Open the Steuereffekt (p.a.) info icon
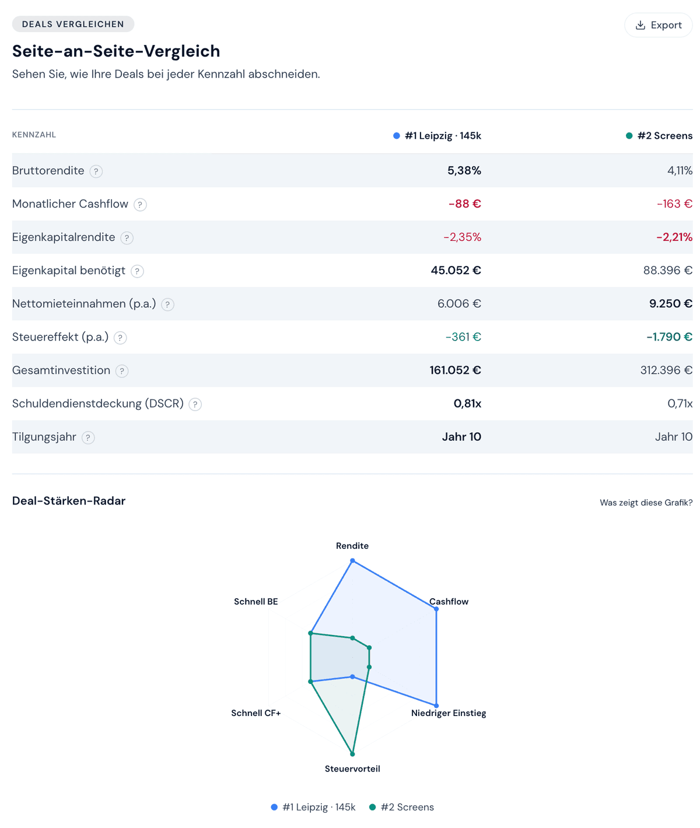The width and height of the screenshot is (700, 828). tap(120, 338)
